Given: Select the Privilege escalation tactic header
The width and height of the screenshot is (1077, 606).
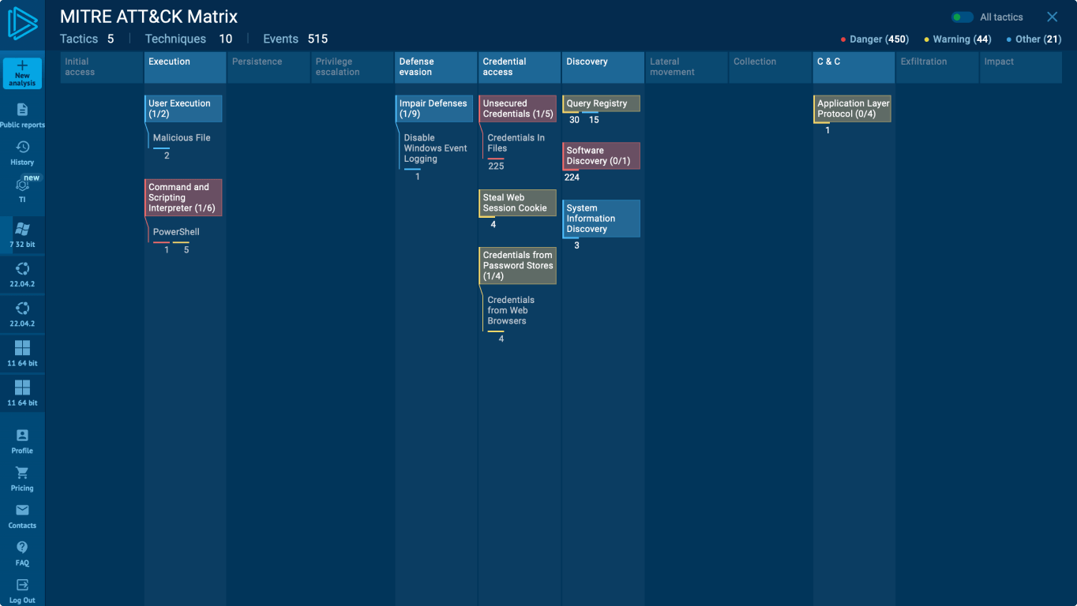Looking at the screenshot, I should [353, 67].
